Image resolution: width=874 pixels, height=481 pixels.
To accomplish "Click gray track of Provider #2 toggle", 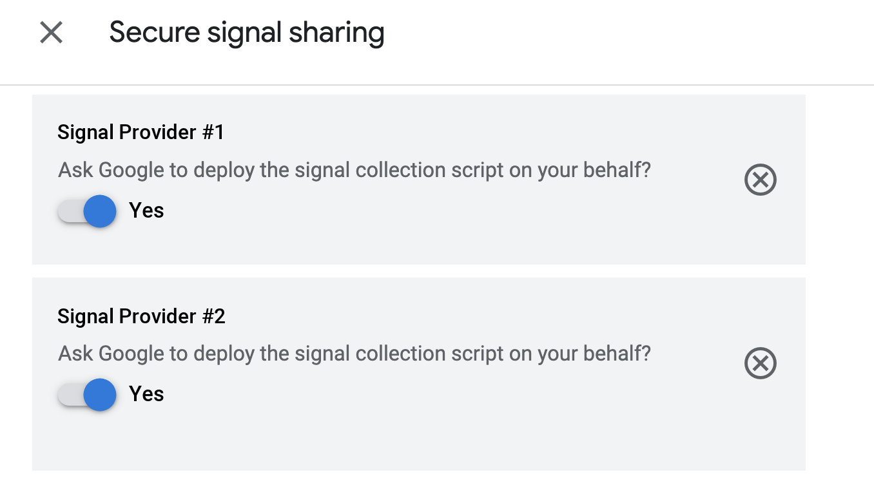I will 69,395.
